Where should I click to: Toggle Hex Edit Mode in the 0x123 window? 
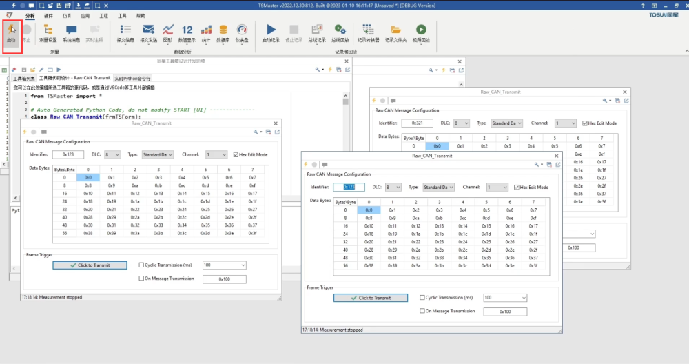tap(236, 154)
